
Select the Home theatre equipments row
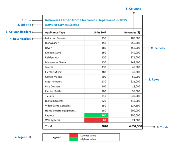(92, 111)
